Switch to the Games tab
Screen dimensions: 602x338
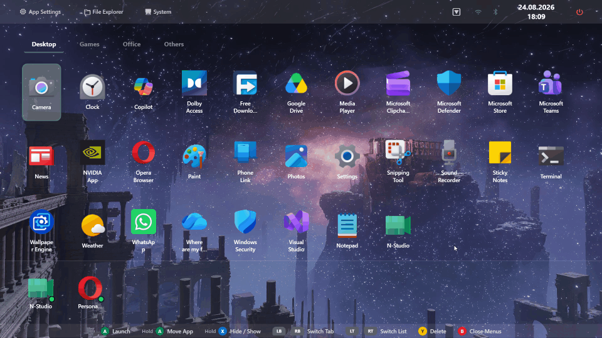click(90, 44)
